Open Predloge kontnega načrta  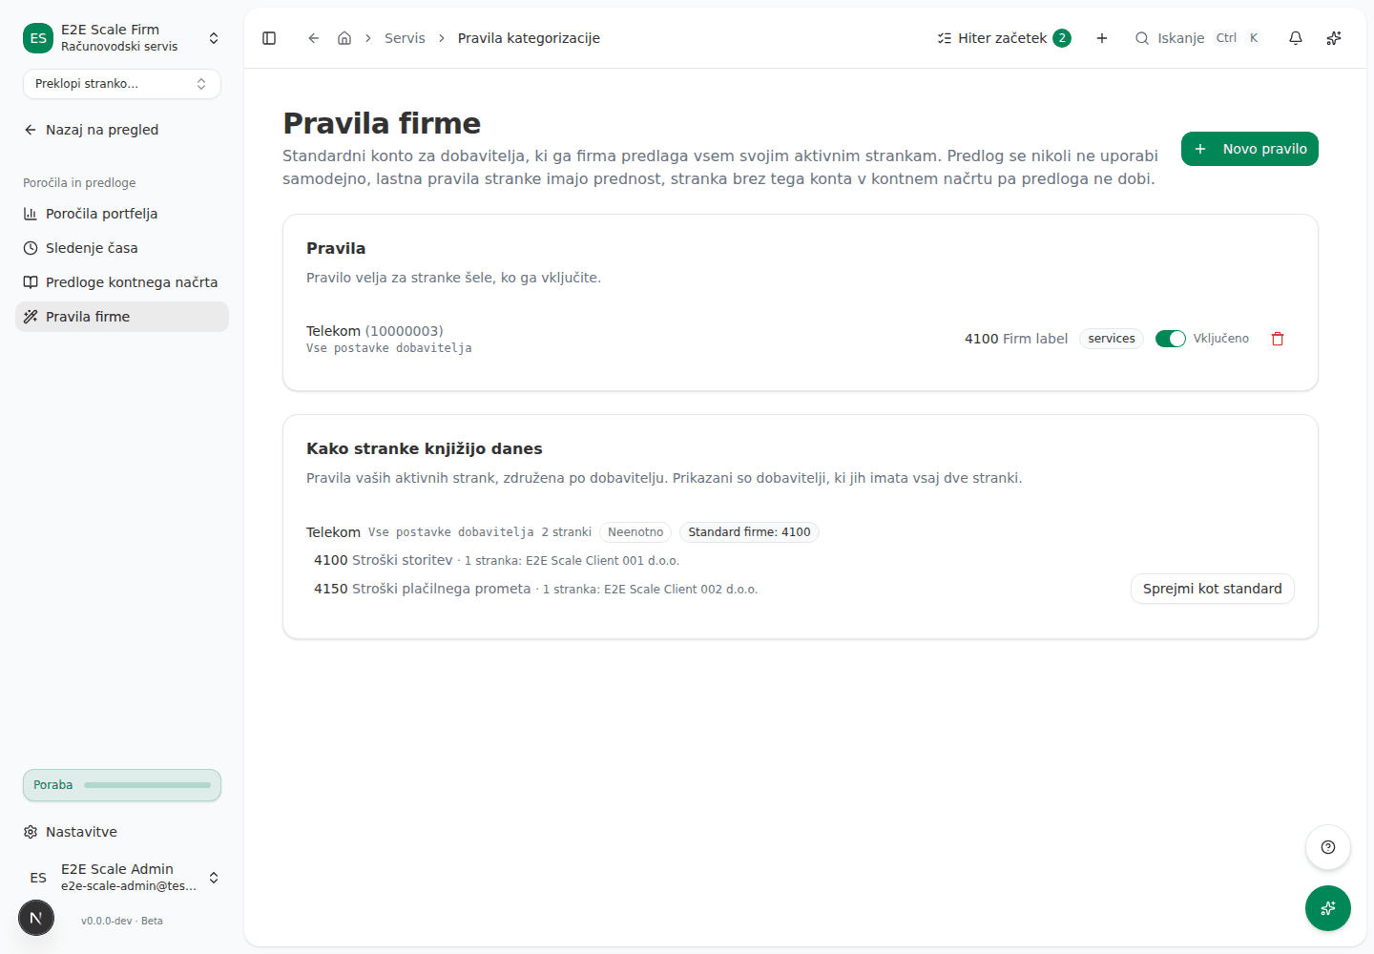click(x=122, y=282)
